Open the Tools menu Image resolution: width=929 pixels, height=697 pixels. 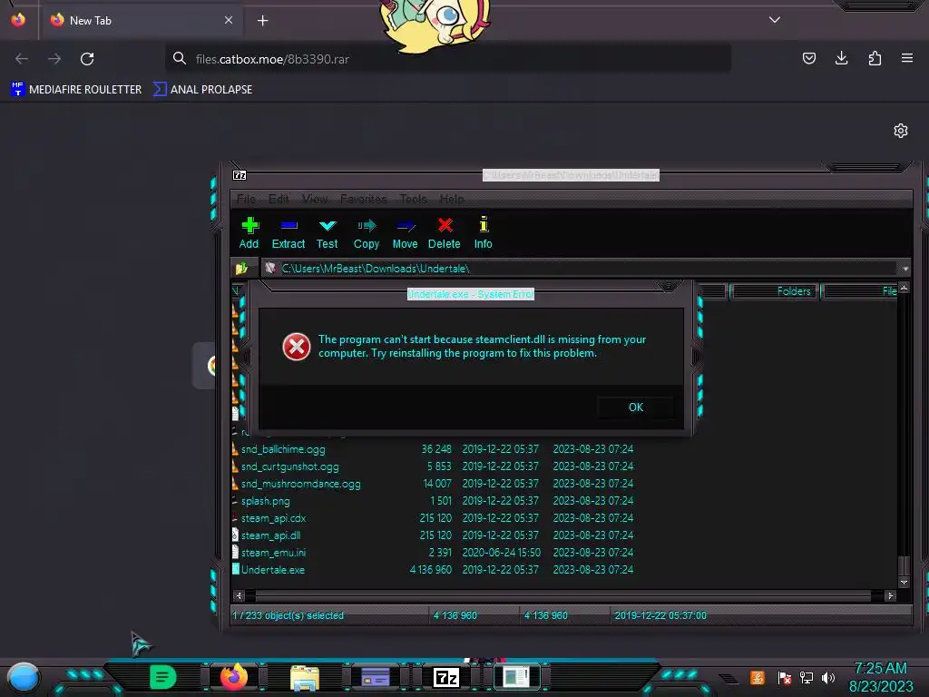pos(413,199)
